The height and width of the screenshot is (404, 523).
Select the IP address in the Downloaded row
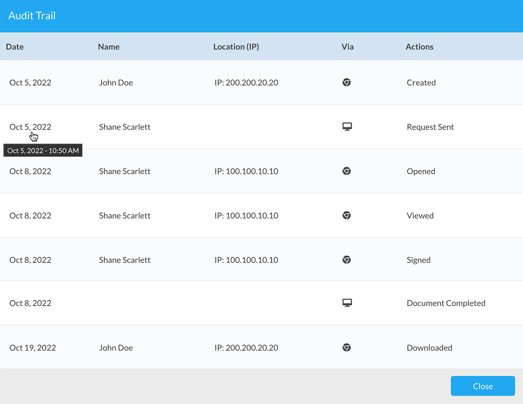246,348
